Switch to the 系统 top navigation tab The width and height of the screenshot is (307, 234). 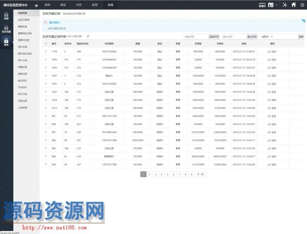point(47,4)
